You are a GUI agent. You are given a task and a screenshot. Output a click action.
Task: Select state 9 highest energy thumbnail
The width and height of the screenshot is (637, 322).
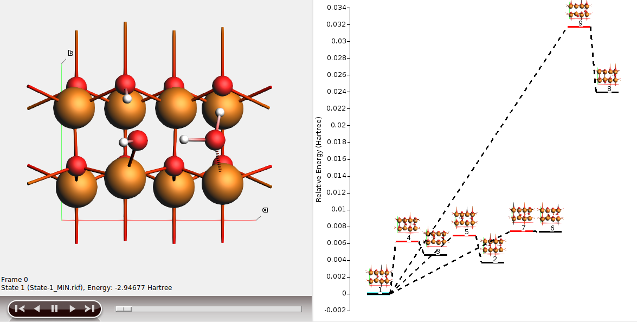coord(579,10)
